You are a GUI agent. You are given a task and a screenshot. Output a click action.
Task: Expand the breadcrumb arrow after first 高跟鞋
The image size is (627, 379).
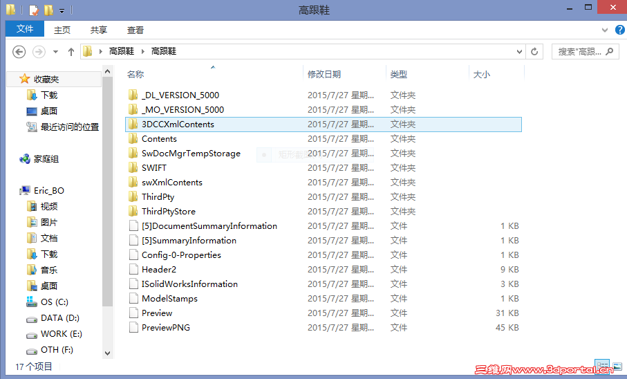tap(143, 51)
